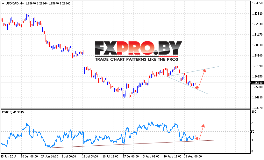
Task: Click the RSI(13) 41.9915 indicator label
Action: coord(13,112)
